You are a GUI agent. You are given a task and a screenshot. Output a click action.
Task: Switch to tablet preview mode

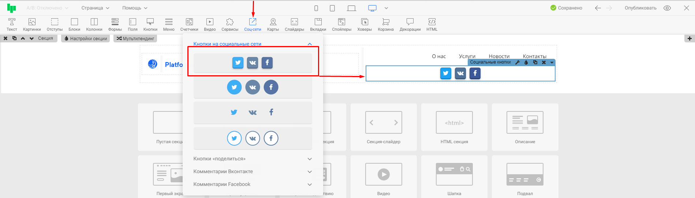(x=332, y=8)
